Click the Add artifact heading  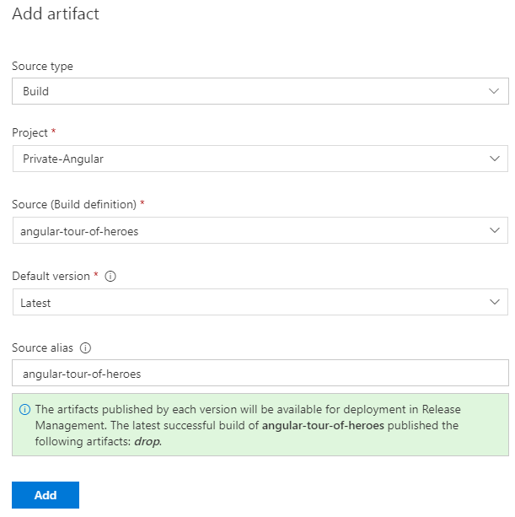[x=55, y=13]
